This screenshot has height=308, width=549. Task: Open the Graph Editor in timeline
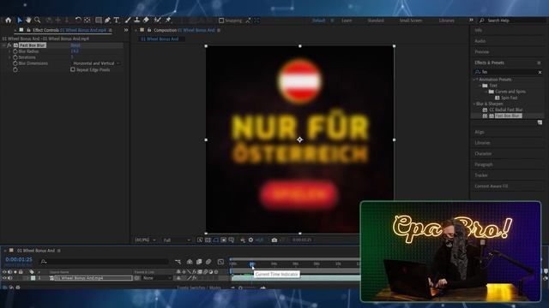pos(220,262)
